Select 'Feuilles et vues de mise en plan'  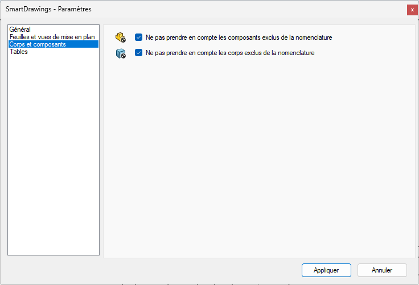click(x=52, y=36)
